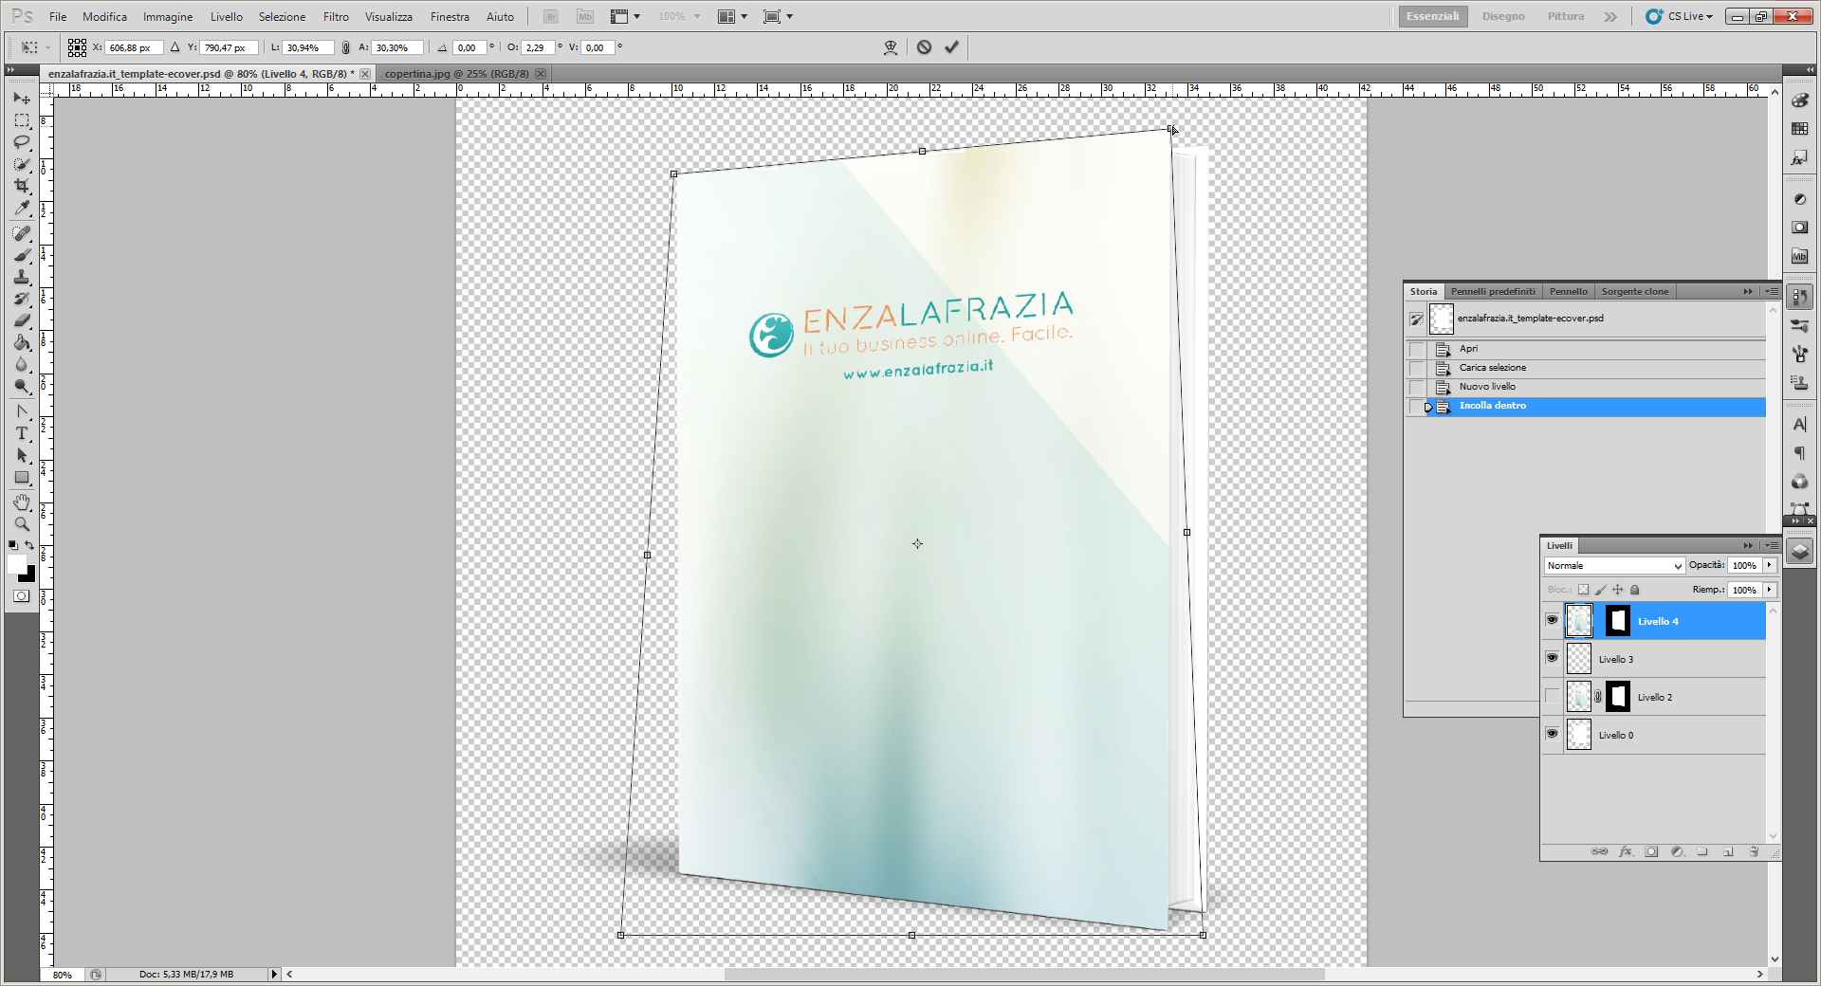The width and height of the screenshot is (1821, 986).
Task: Open the Normale blend mode dropdown
Action: (1614, 566)
